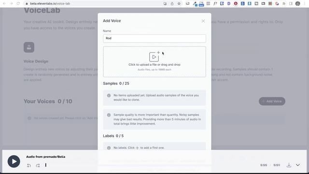The width and height of the screenshot is (309, 174).
Task: Click the skip forward button in the audio player
Action: click(x=38, y=165)
